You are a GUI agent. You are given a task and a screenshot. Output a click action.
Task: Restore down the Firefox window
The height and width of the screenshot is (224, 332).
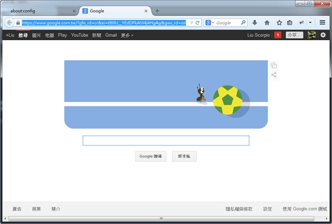[309, 4]
